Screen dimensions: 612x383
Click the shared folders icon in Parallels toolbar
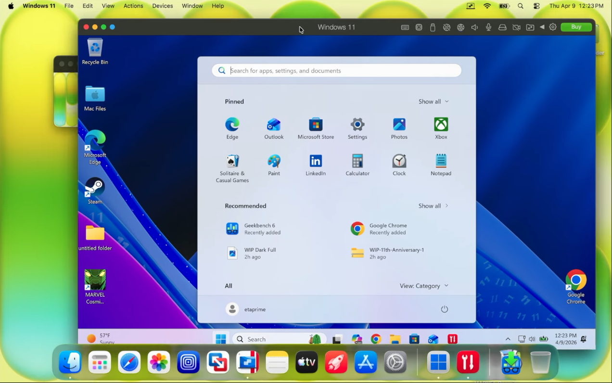click(x=530, y=27)
